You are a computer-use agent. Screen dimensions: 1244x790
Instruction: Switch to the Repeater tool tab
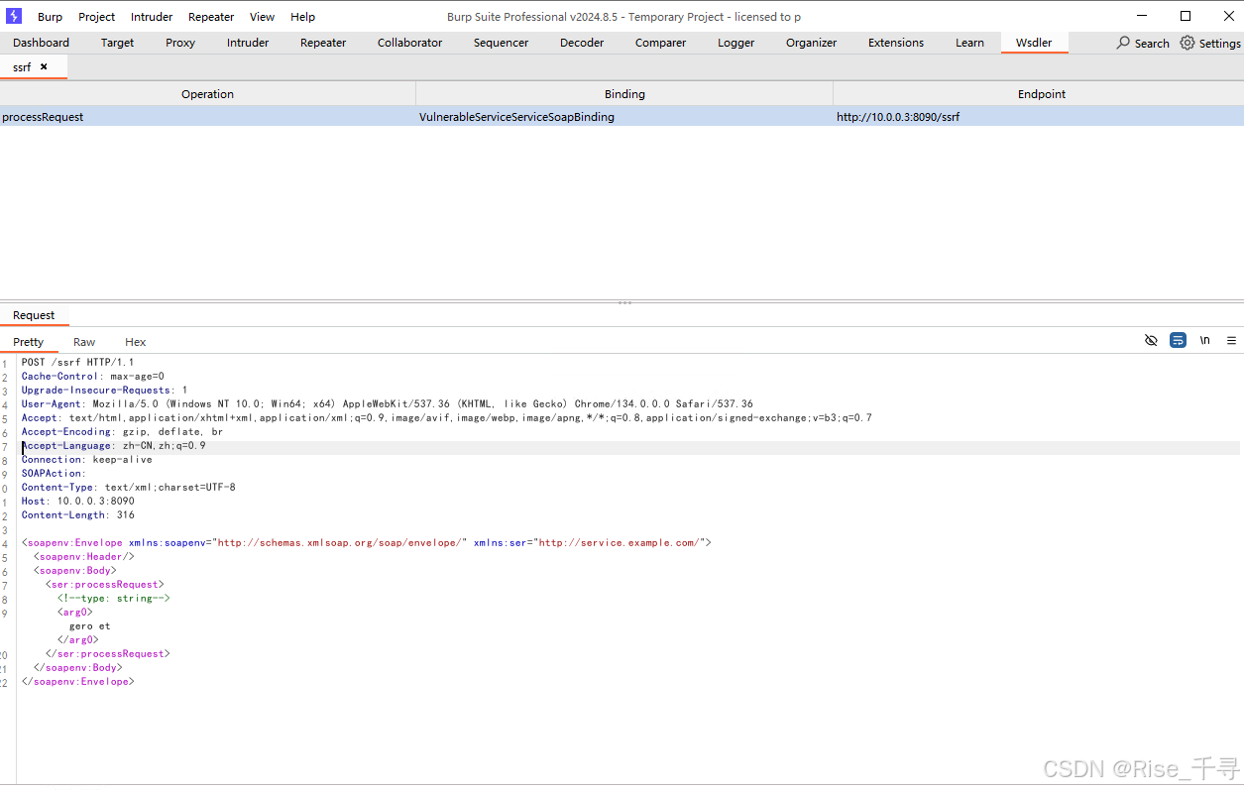tap(323, 43)
